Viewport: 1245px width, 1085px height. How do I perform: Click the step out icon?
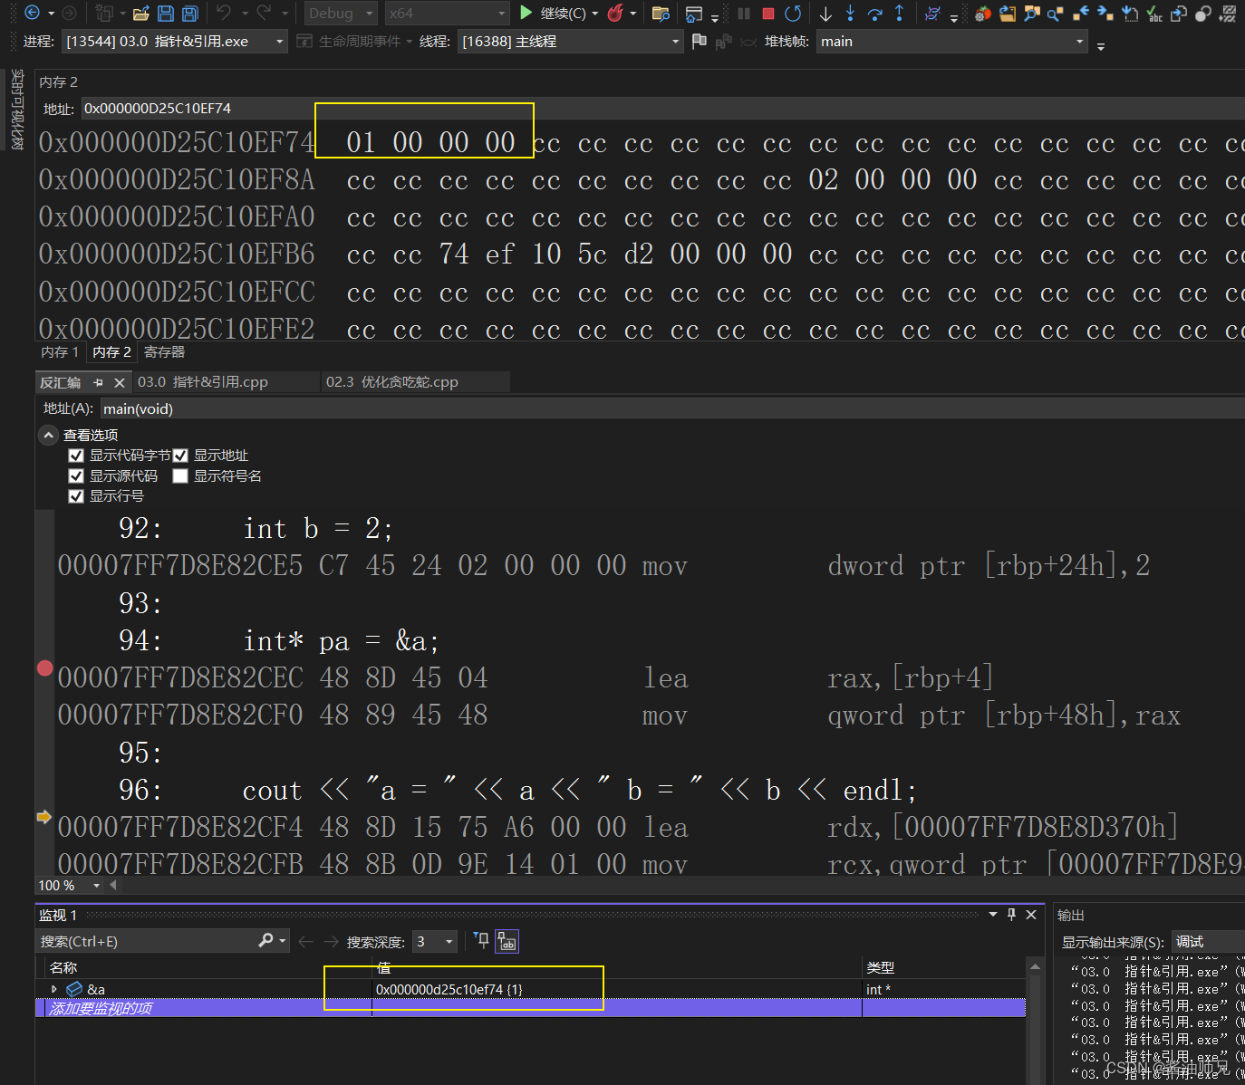[x=899, y=13]
